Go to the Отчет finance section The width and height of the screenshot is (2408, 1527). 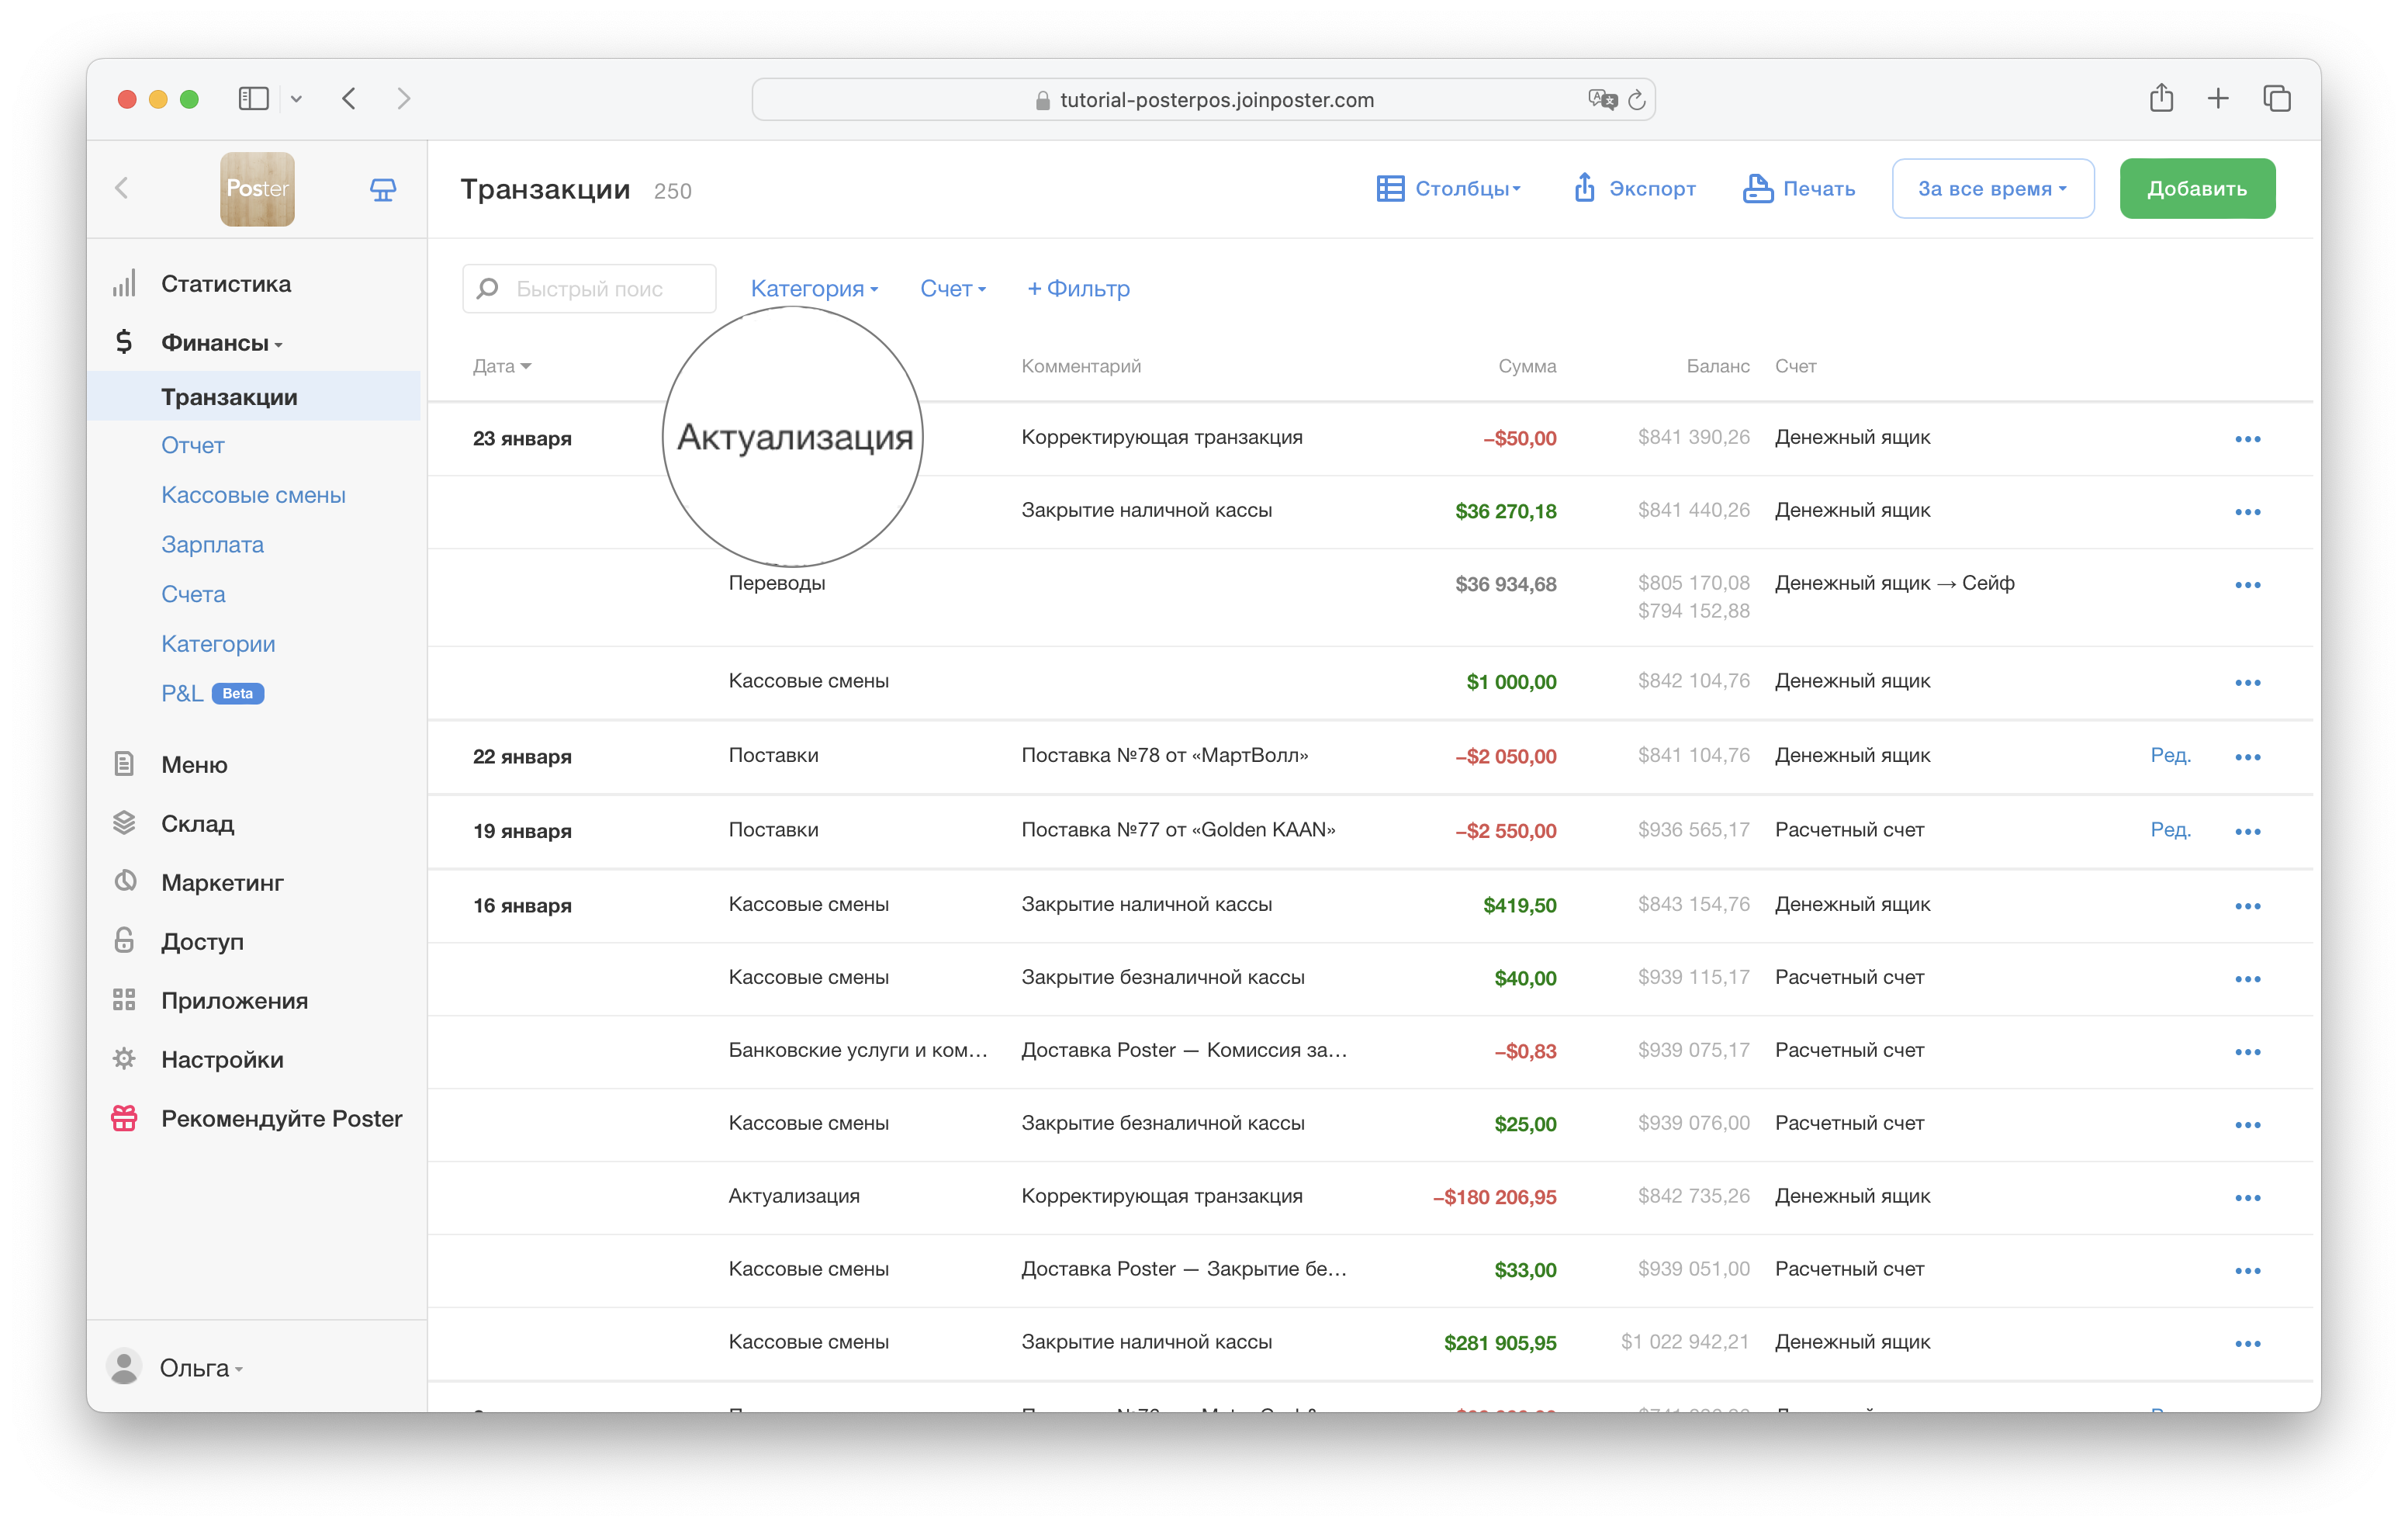point(193,445)
